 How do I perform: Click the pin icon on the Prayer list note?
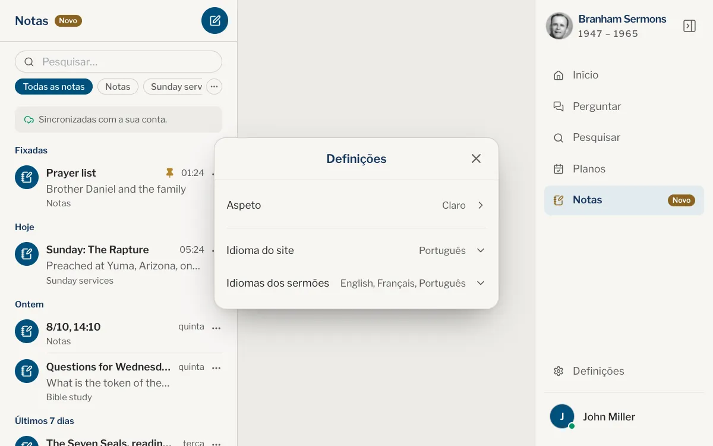coord(170,173)
